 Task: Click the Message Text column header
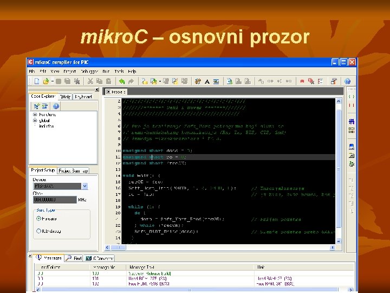(x=190, y=267)
